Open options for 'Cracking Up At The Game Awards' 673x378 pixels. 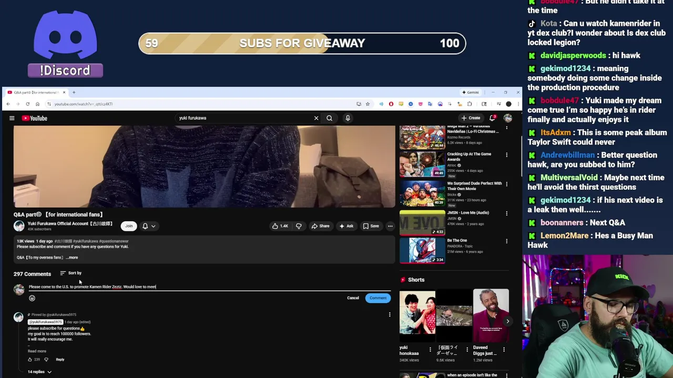[x=506, y=155]
